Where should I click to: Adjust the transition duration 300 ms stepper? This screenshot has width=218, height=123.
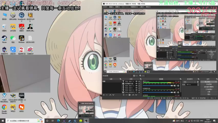(198, 85)
